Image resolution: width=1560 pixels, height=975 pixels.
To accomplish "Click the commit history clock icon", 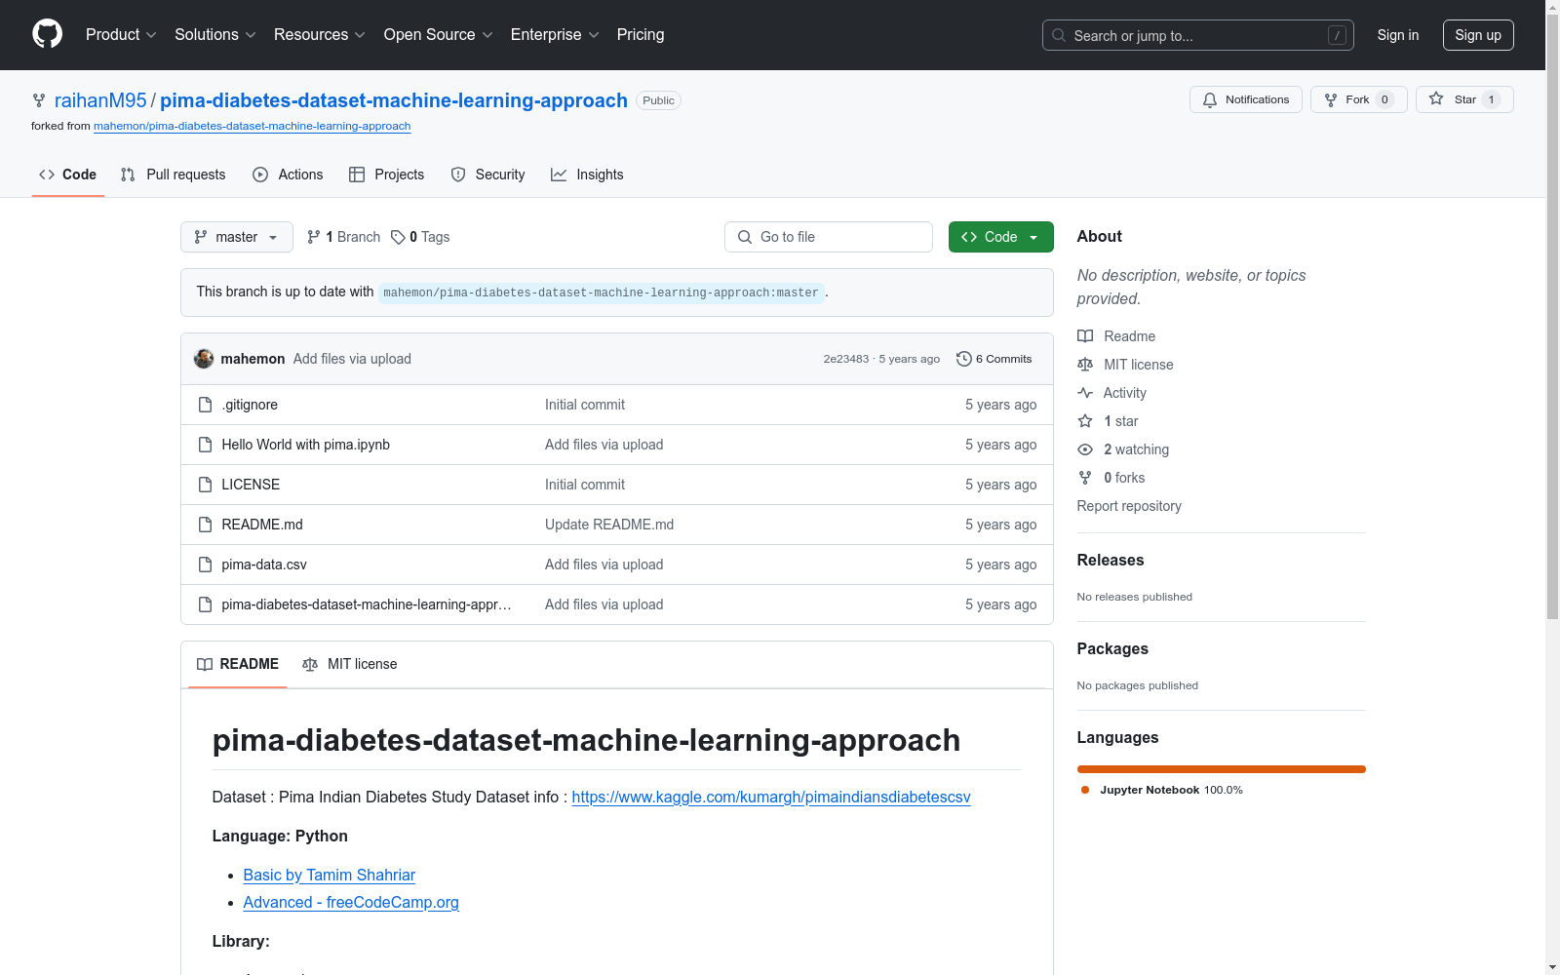I will tap(964, 359).
